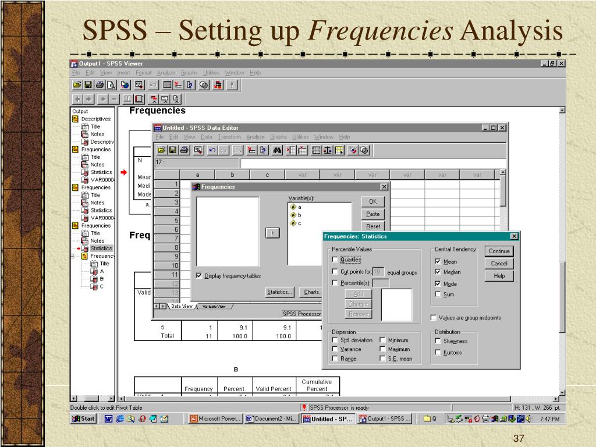Click Value Labels tag icon
The width and height of the screenshot is (596, 447).
point(353,150)
